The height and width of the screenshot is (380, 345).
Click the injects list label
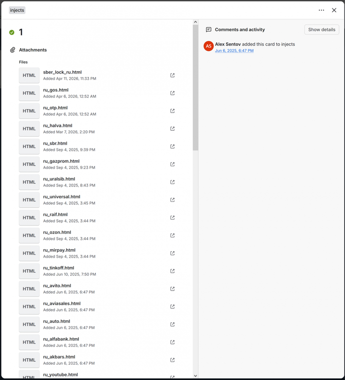17,10
